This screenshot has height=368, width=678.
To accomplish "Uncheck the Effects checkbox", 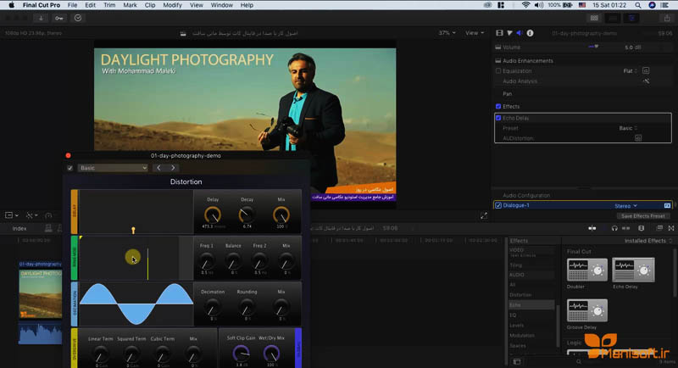I will (498, 106).
